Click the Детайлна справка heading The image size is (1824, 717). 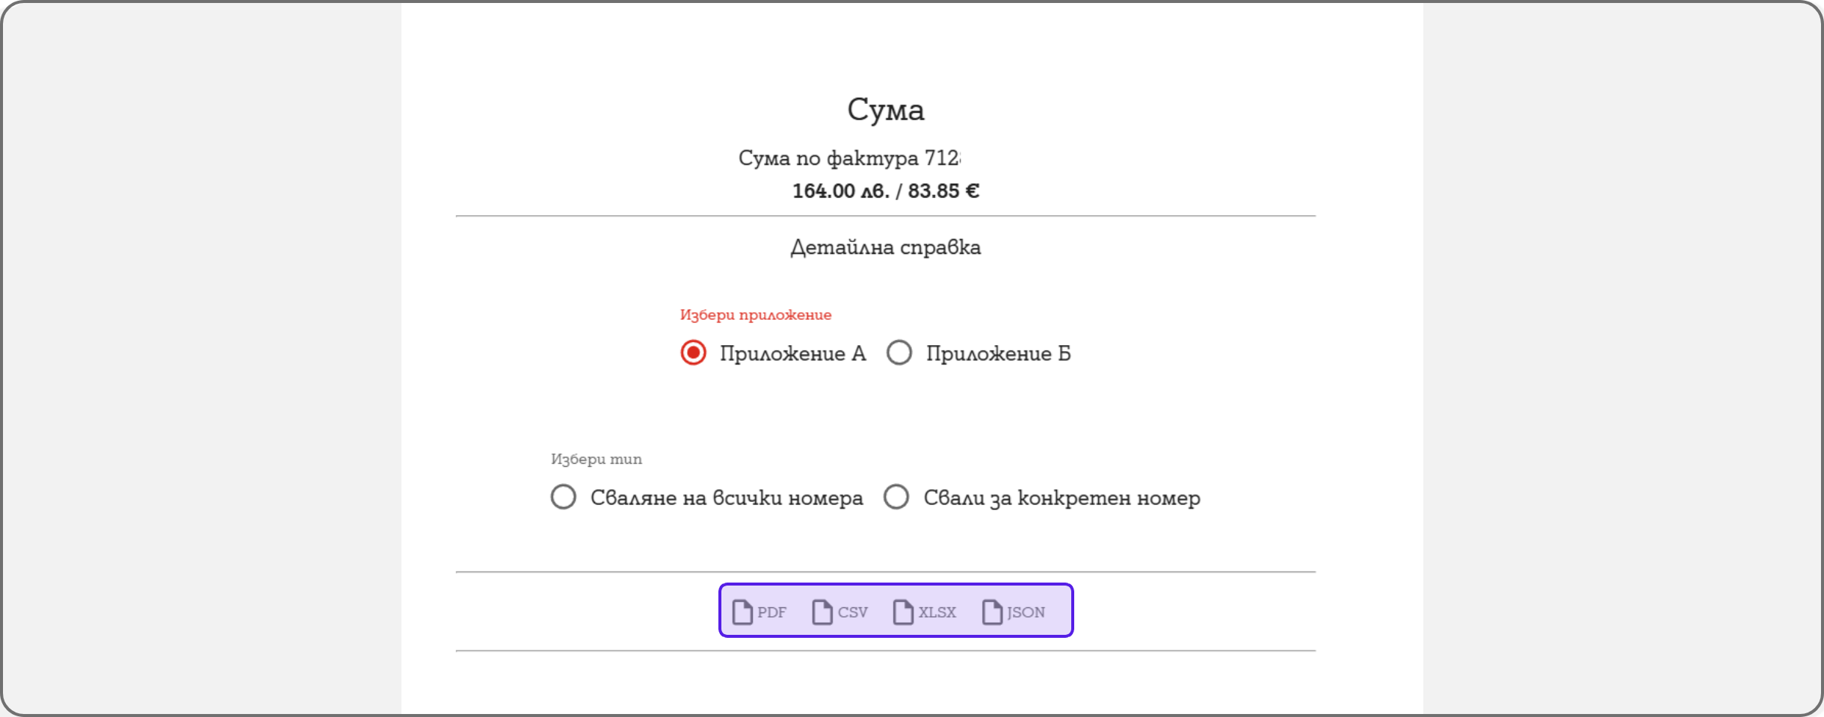885,247
